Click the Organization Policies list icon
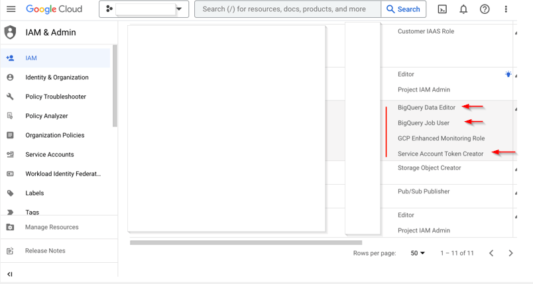The width and height of the screenshot is (533, 284). point(10,135)
